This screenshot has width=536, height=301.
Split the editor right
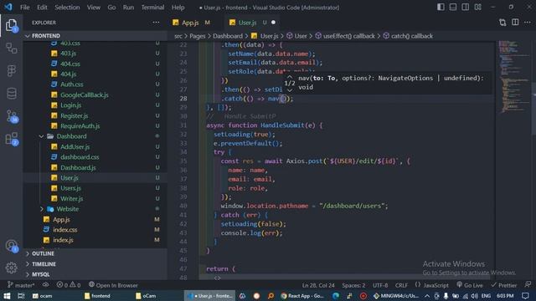(x=515, y=23)
